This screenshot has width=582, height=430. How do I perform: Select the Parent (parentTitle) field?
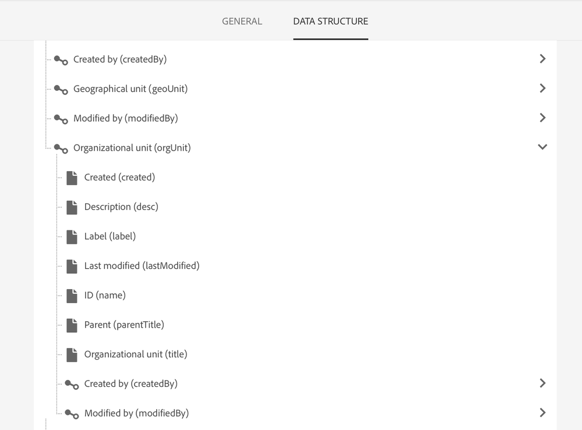click(x=123, y=325)
